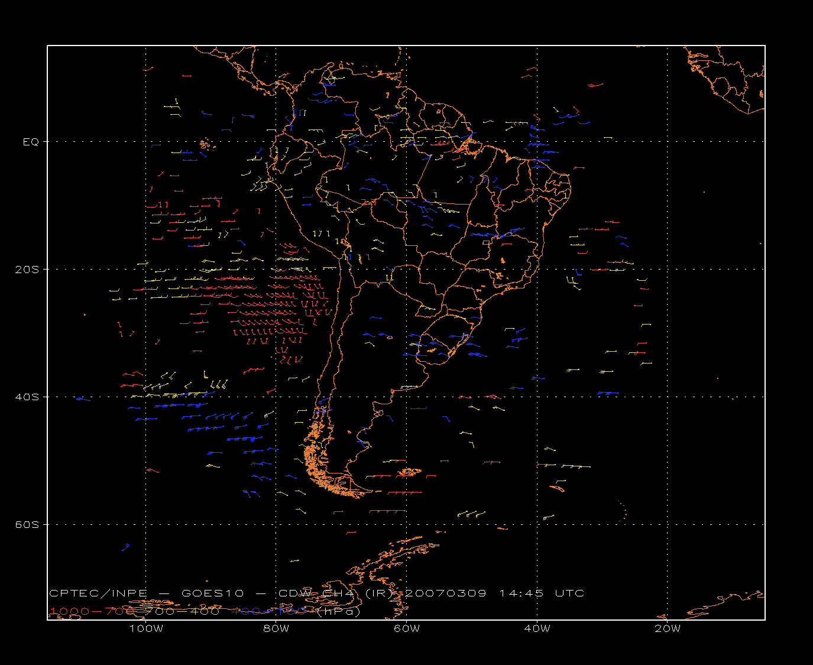Click the CDW CH4 (IR) label

point(335,593)
